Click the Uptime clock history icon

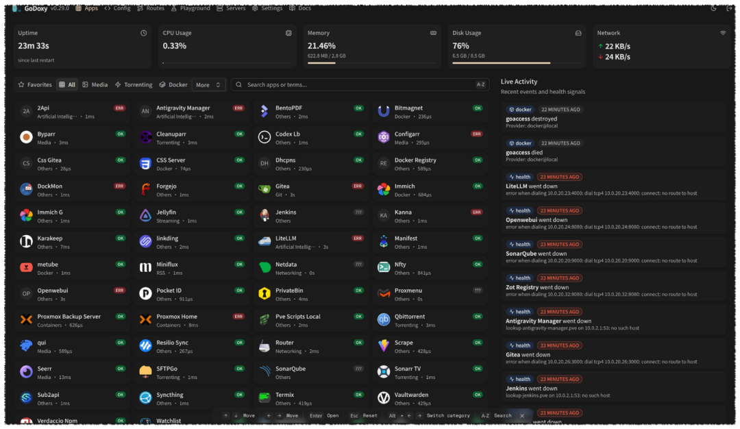pyautogui.click(x=143, y=33)
